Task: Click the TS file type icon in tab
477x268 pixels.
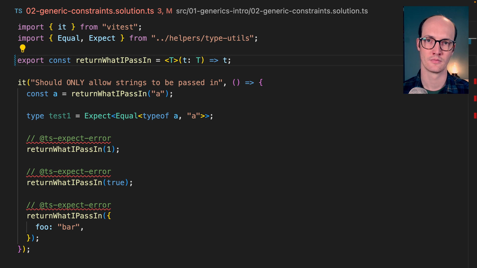Action: click(18, 10)
